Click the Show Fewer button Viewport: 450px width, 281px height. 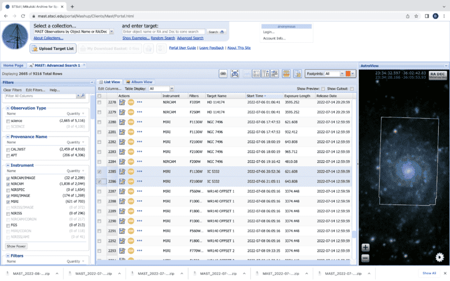point(16,246)
